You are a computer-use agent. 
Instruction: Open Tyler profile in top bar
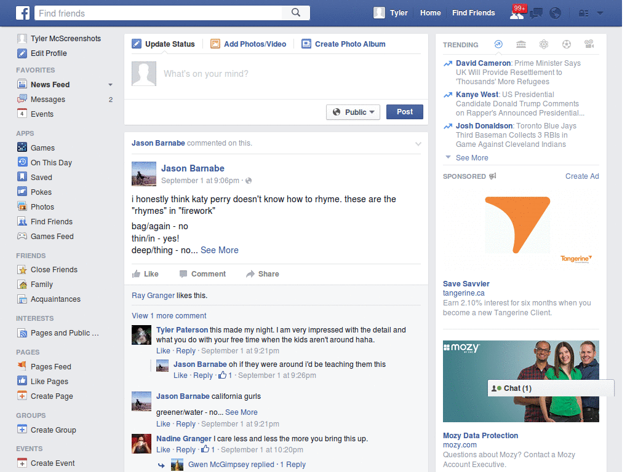pos(391,13)
